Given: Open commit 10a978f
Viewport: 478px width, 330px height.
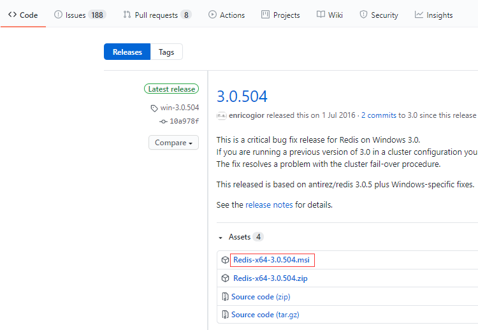Looking at the screenshot, I should (x=184, y=121).
